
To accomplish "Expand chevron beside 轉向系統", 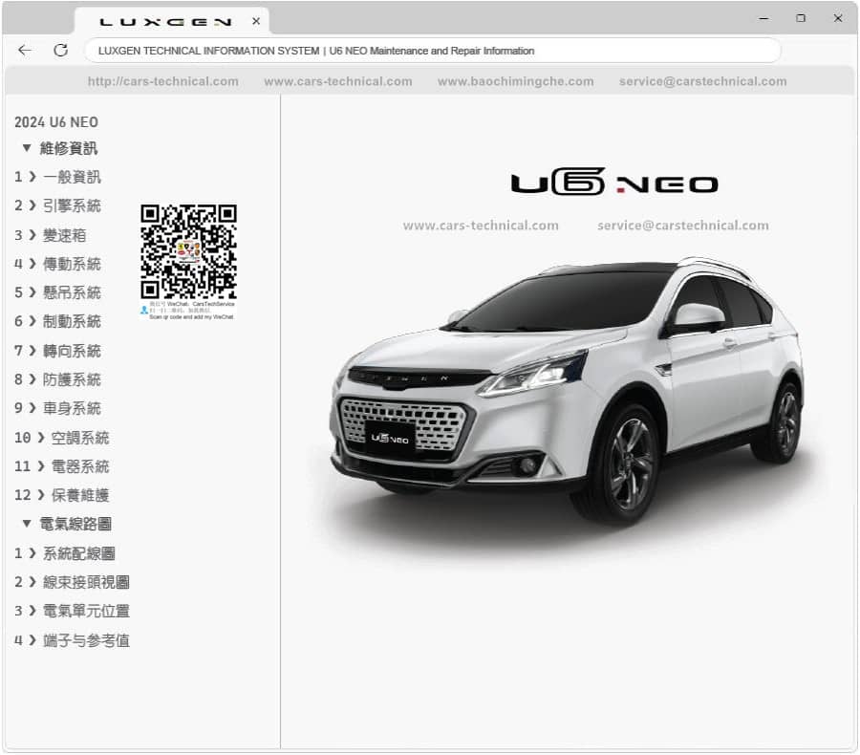I will click(x=32, y=351).
